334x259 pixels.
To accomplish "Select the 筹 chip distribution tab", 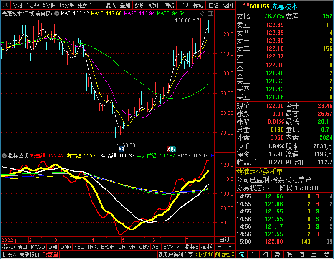I will 326,254.
